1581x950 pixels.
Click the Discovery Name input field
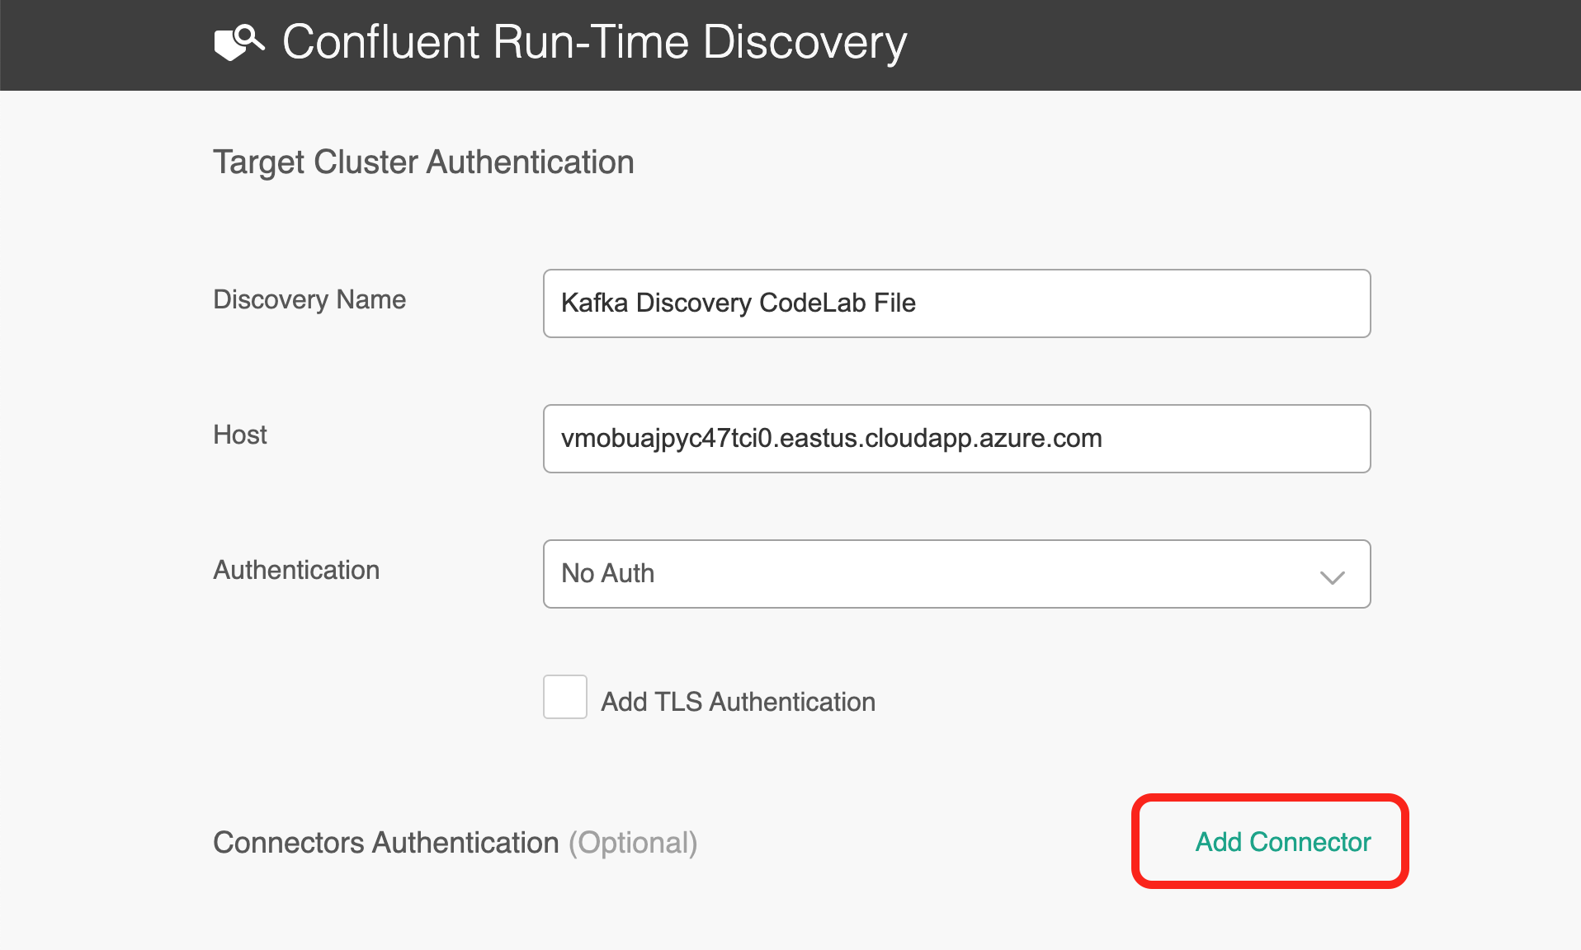coord(956,303)
